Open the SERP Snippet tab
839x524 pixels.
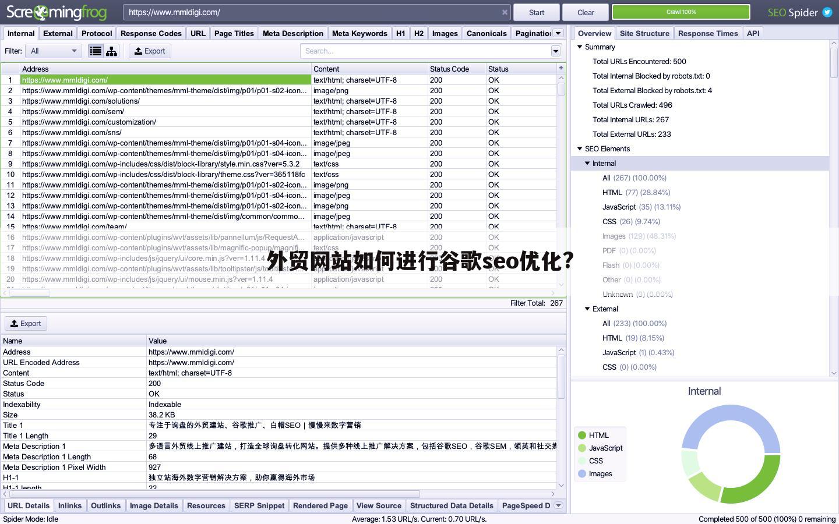click(259, 505)
